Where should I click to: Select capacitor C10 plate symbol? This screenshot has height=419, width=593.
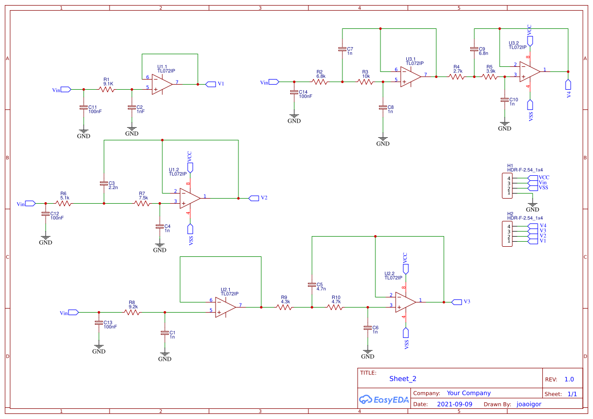coord(505,100)
